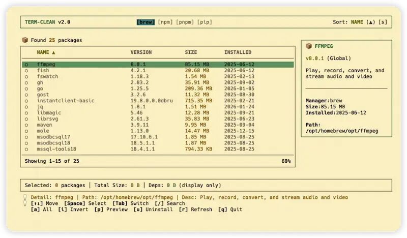This screenshot has height=238, width=407.
Task: Sort by the VERSION column header
Action: click(141, 52)
